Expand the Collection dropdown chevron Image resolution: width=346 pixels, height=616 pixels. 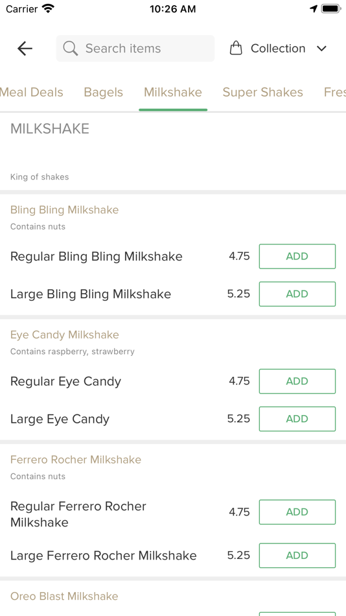pos(321,49)
